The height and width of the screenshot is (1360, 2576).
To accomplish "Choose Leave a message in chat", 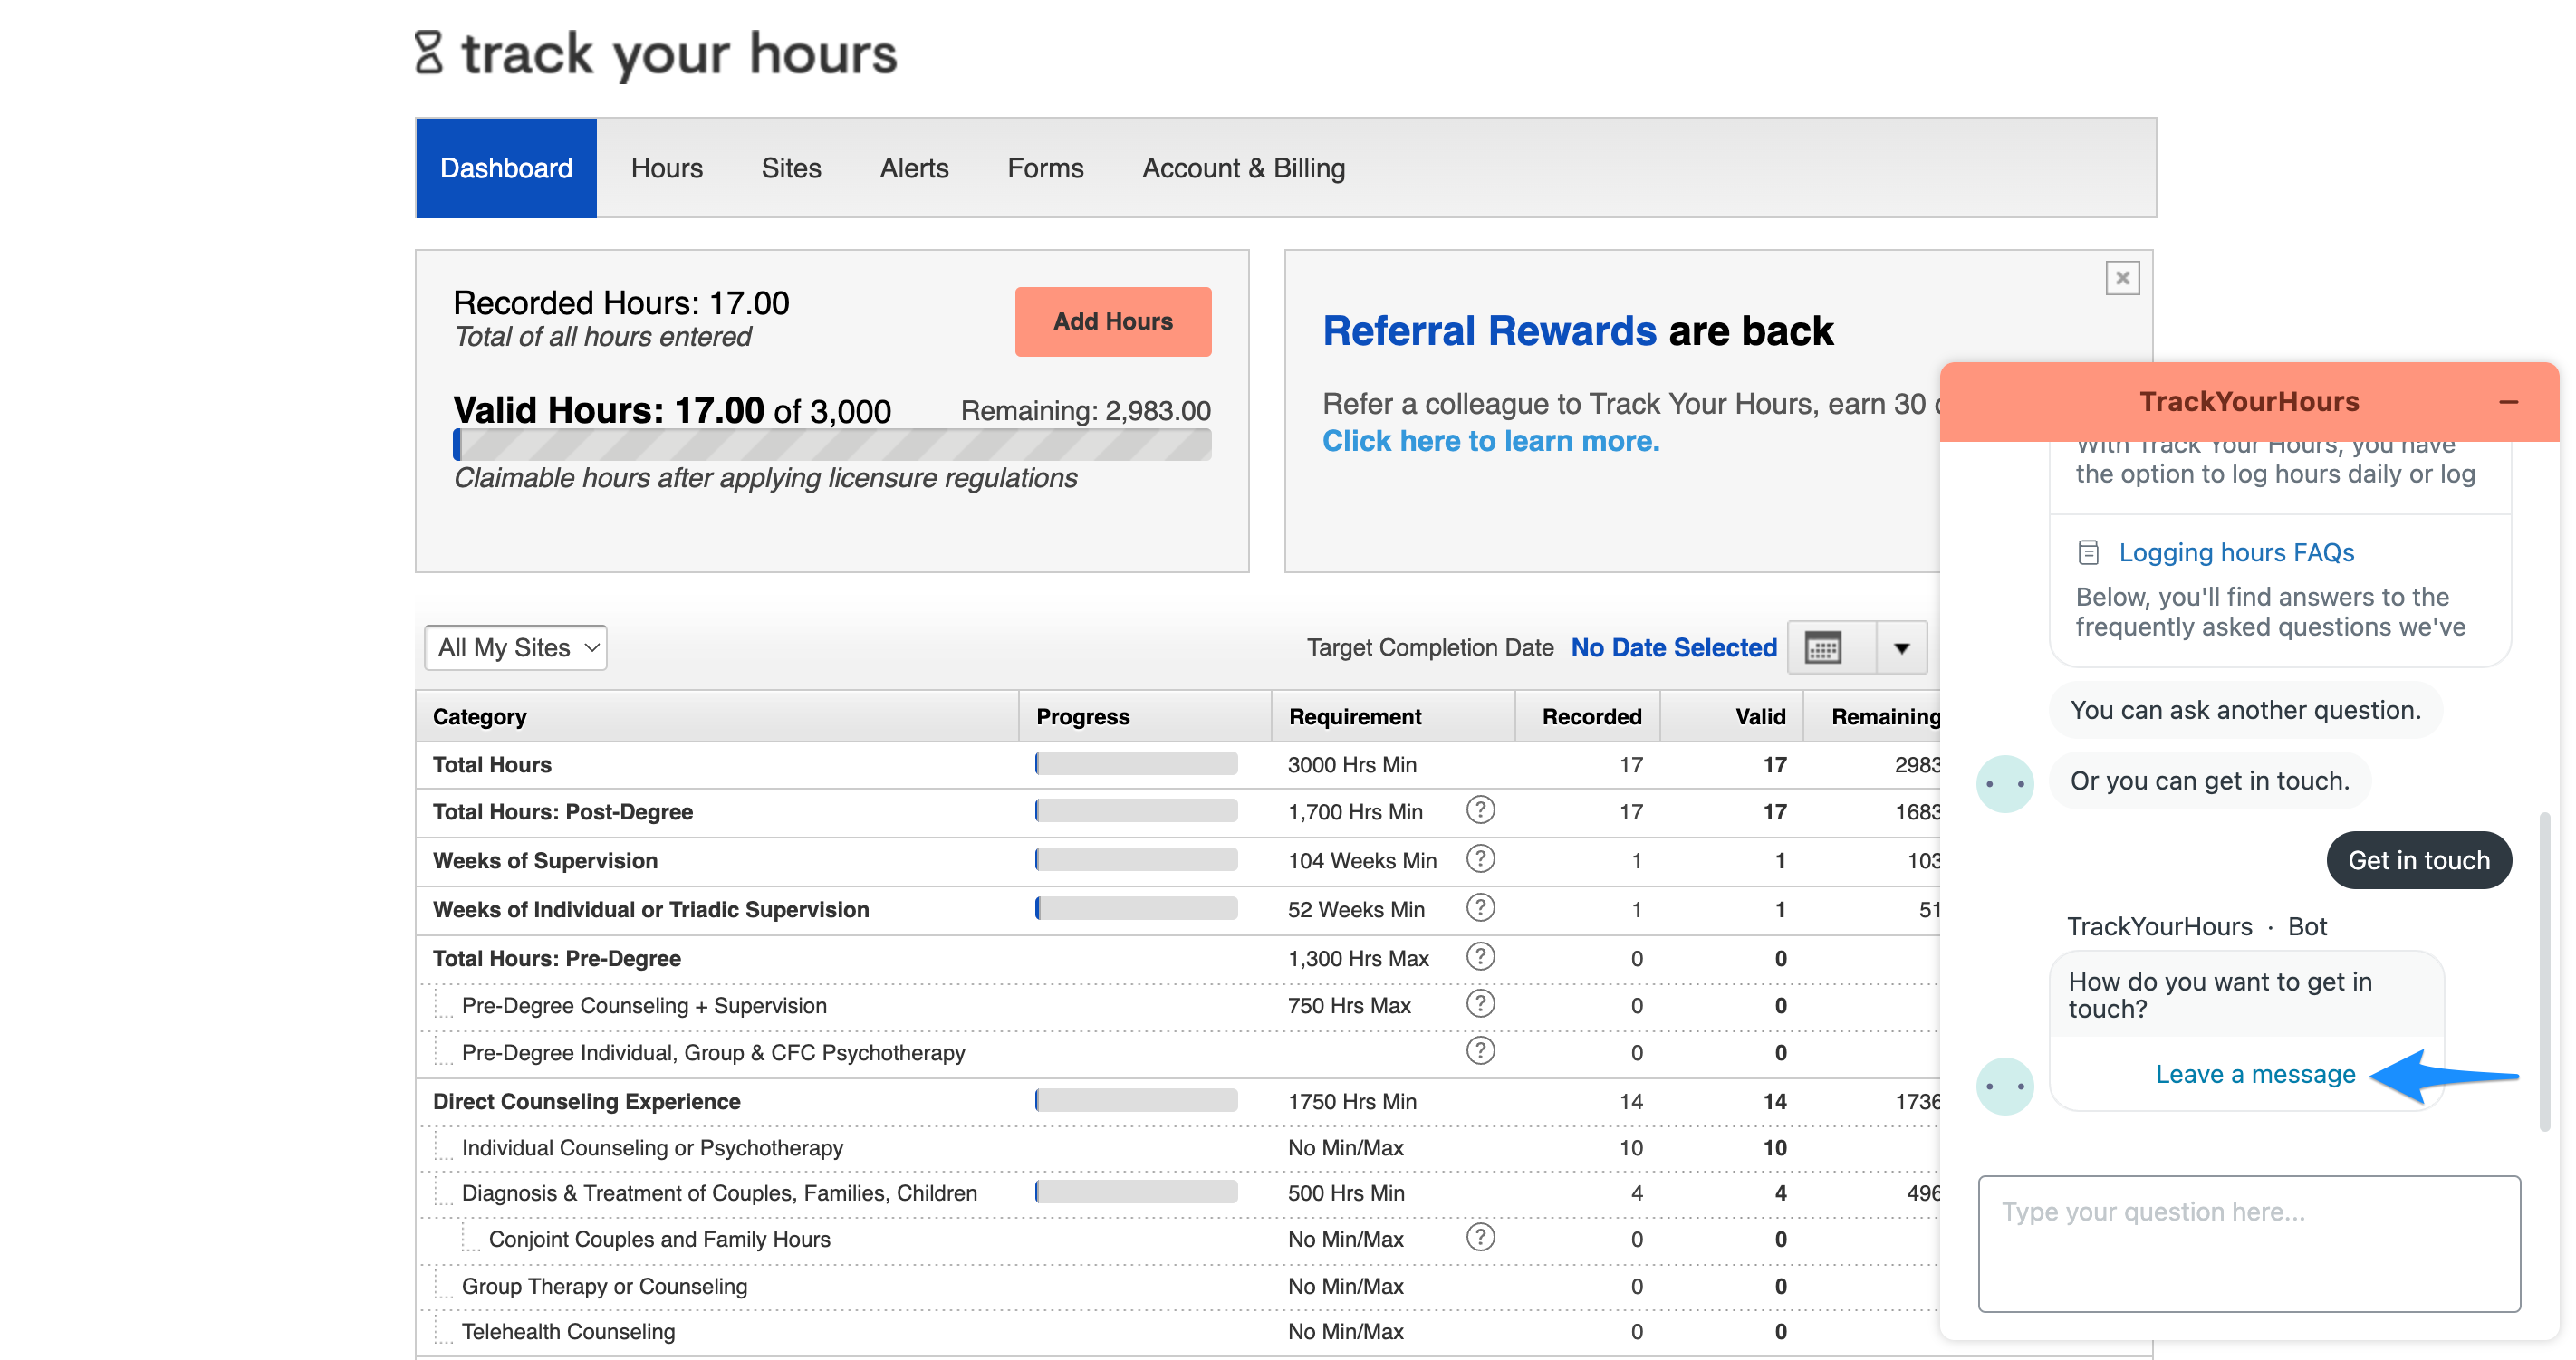I will [x=2255, y=1074].
